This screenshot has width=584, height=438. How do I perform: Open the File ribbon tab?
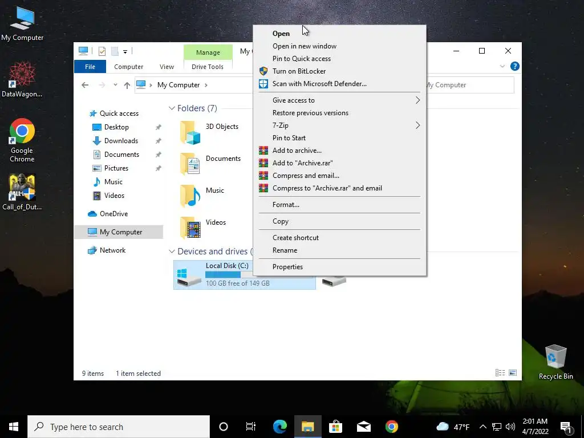(90, 67)
